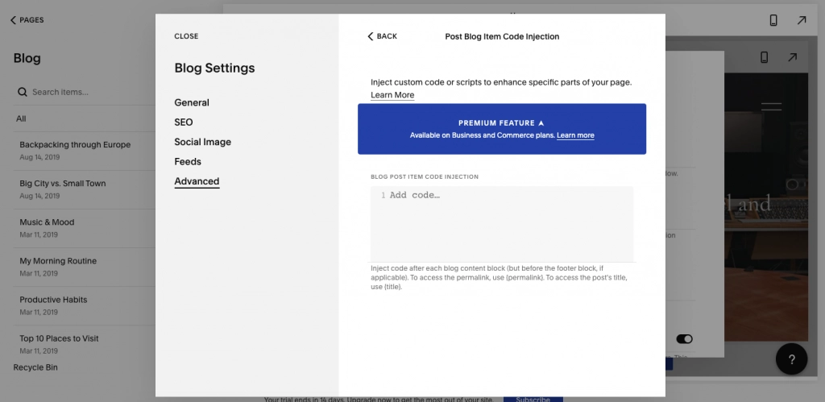Image resolution: width=825 pixels, height=402 pixels.
Task: Select the SEO settings section
Action: (x=184, y=122)
